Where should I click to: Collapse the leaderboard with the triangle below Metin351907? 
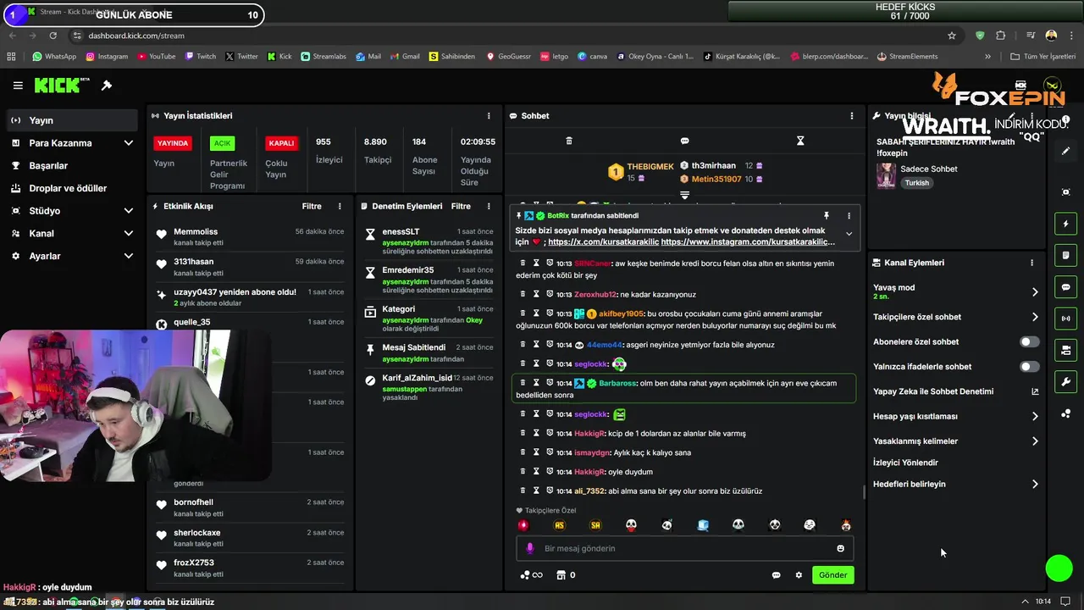(x=684, y=195)
